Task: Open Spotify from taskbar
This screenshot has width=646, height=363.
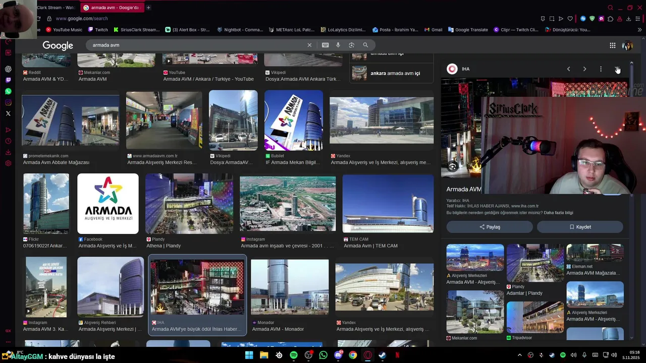Action: [x=294, y=355]
